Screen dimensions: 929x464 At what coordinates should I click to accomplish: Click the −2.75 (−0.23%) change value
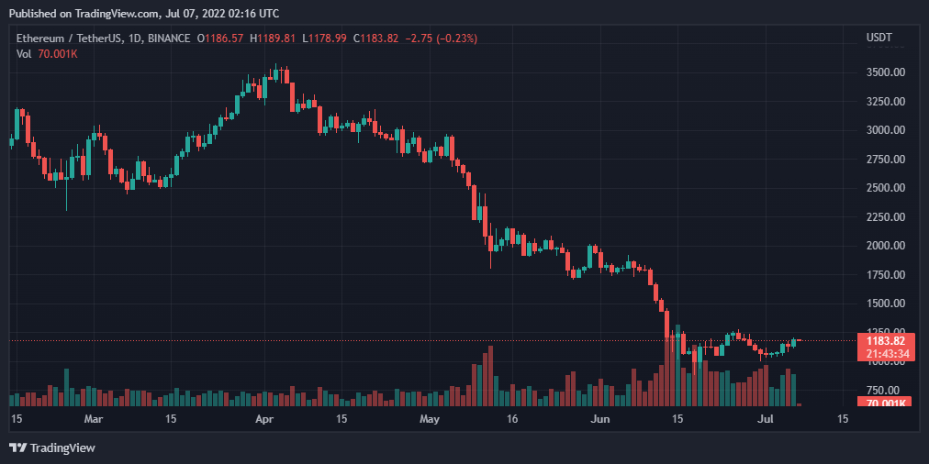pyautogui.click(x=444, y=39)
